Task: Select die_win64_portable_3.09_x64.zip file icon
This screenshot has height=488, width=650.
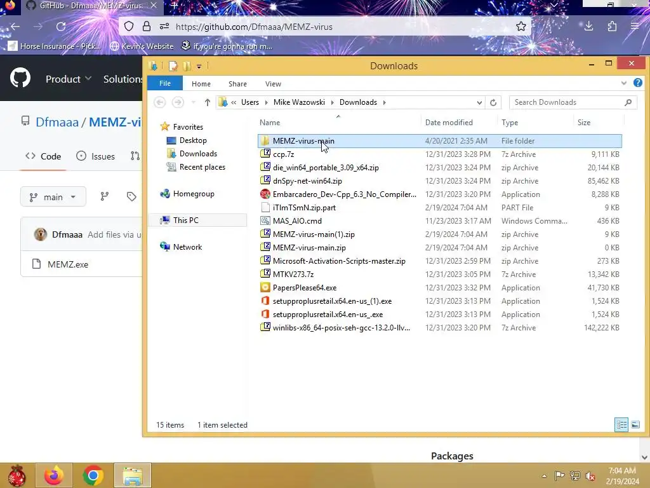Action: click(265, 167)
